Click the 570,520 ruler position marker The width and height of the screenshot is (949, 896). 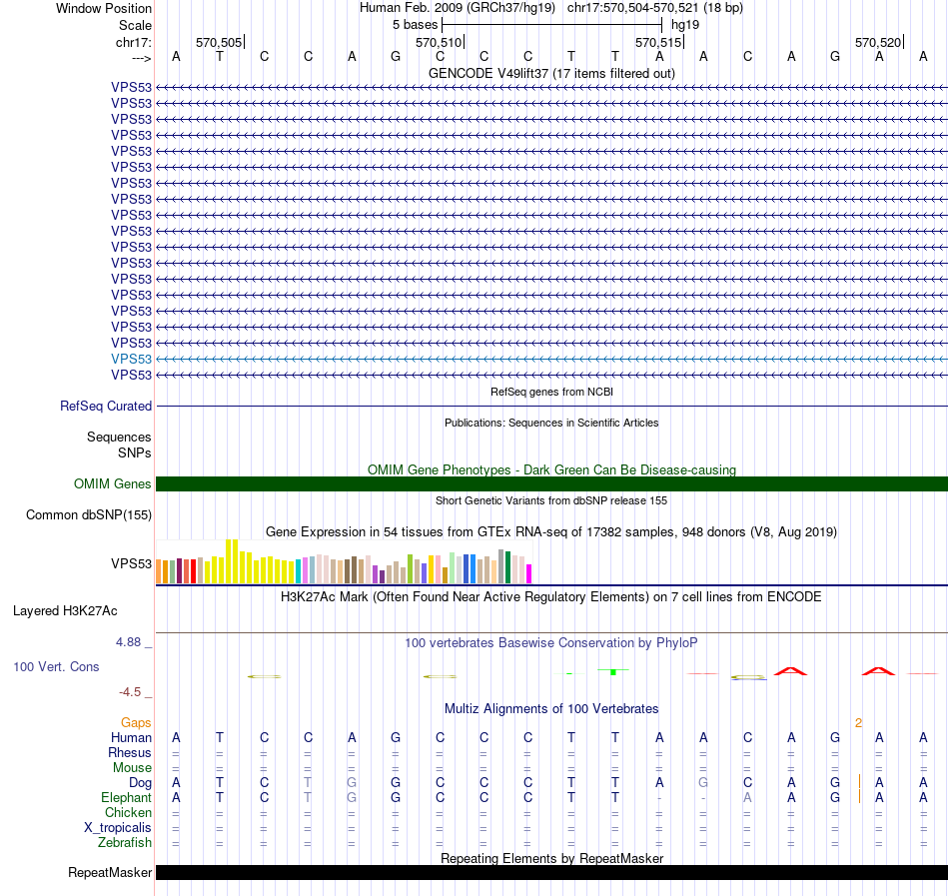tap(878, 42)
